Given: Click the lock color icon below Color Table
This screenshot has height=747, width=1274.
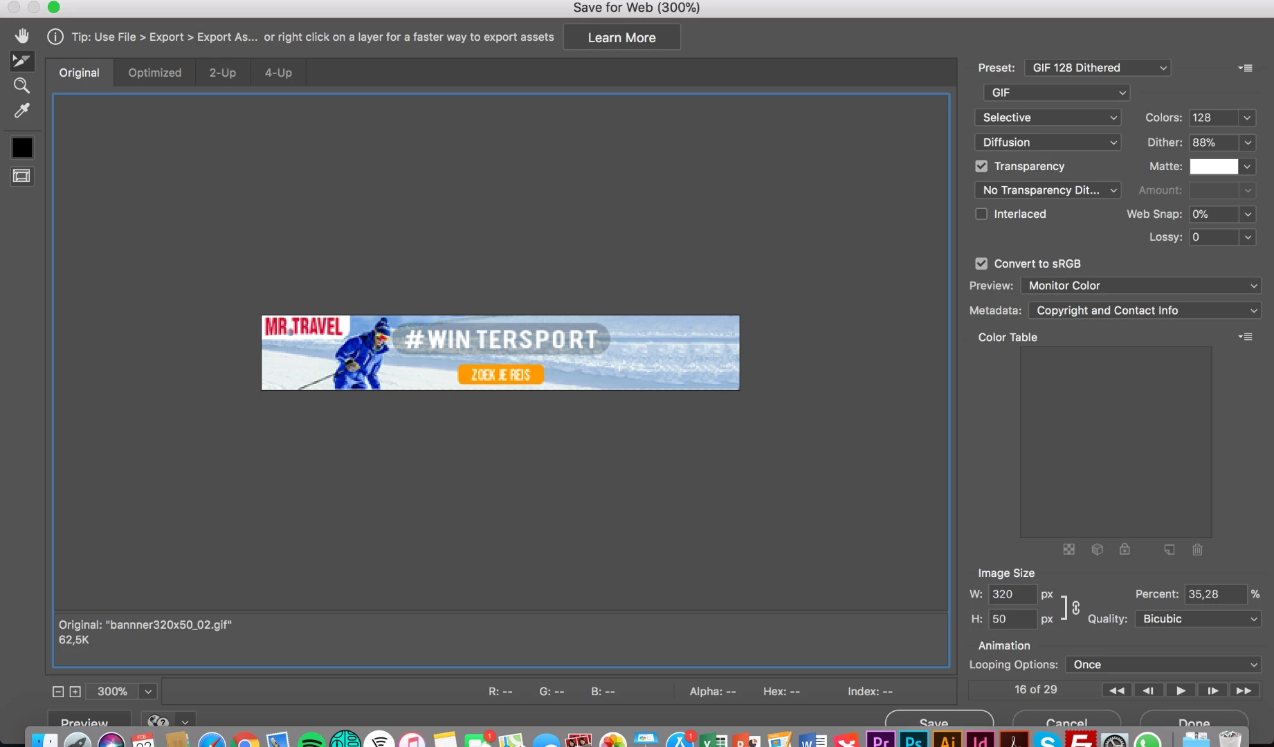Looking at the screenshot, I should click(x=1125, y=549).
